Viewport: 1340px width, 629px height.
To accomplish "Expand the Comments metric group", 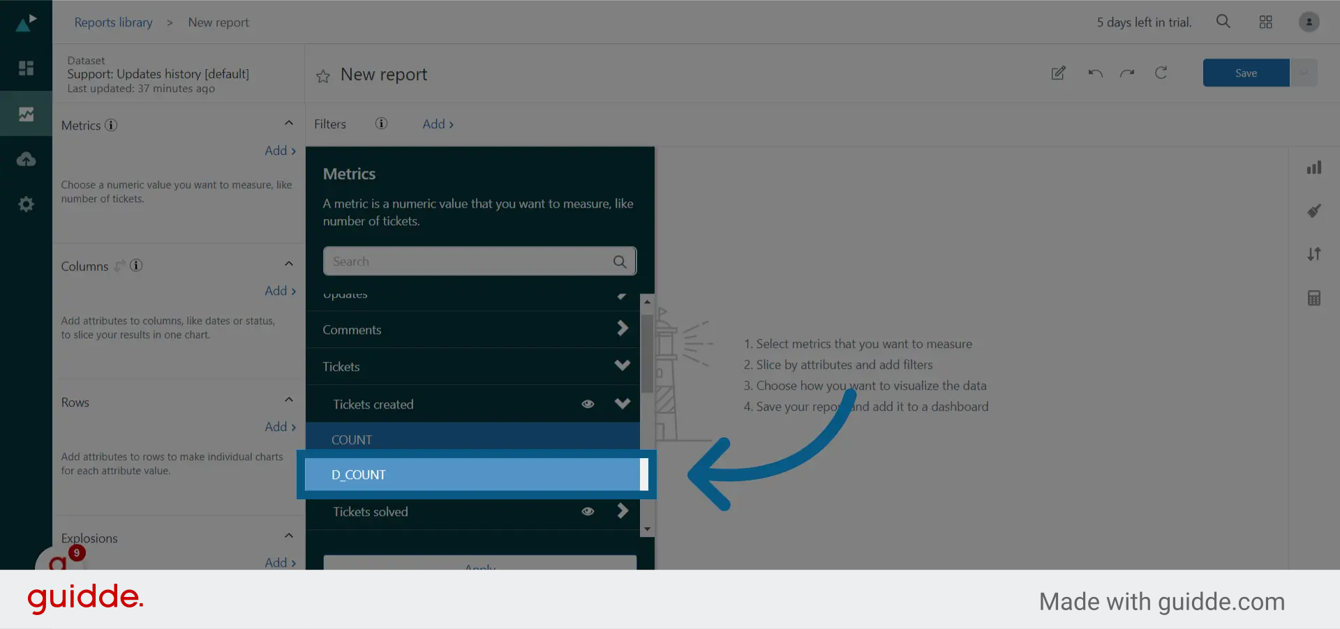I will (x=622, y=329).
